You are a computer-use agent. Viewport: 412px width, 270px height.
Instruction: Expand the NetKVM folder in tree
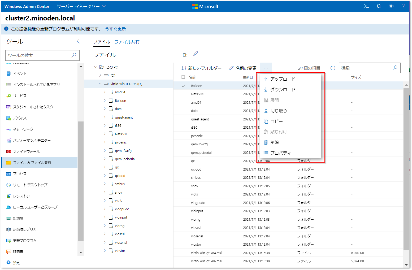click(105, 134)
